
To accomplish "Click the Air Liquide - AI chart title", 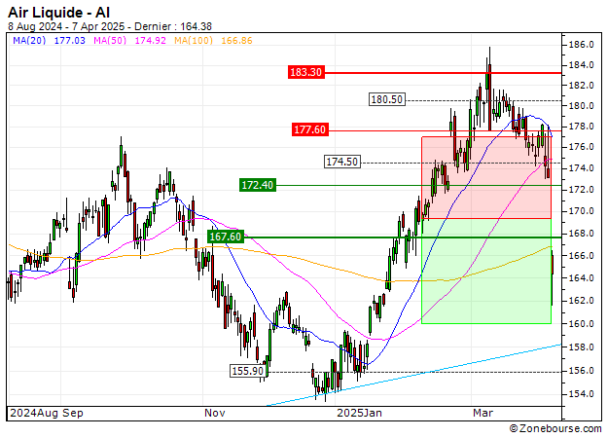I will click(64, 12).
